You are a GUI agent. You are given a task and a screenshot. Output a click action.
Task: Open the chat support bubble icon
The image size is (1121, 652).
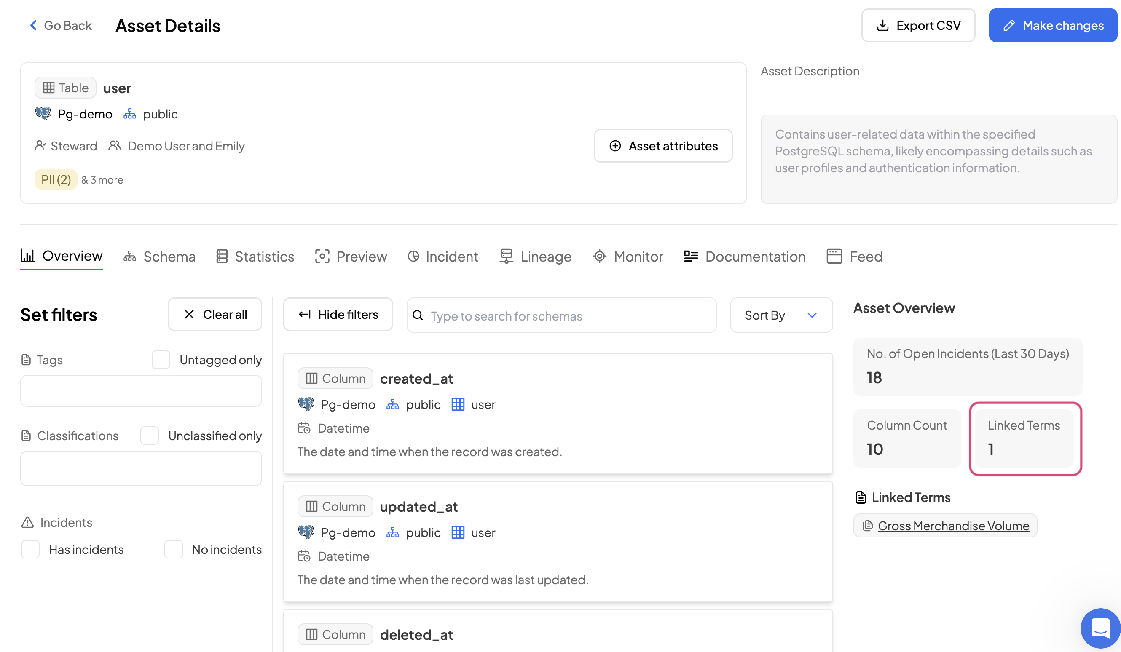point(1100,628)
